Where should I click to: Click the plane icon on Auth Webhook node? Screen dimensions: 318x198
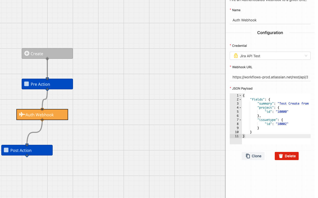[x=23, y=115]
